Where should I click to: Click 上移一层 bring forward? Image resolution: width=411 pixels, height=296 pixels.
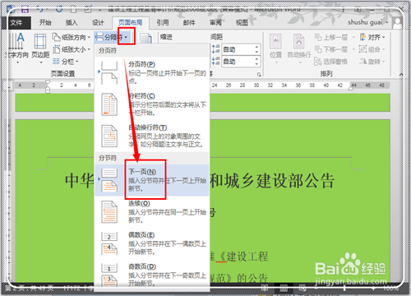click(331, 37)
